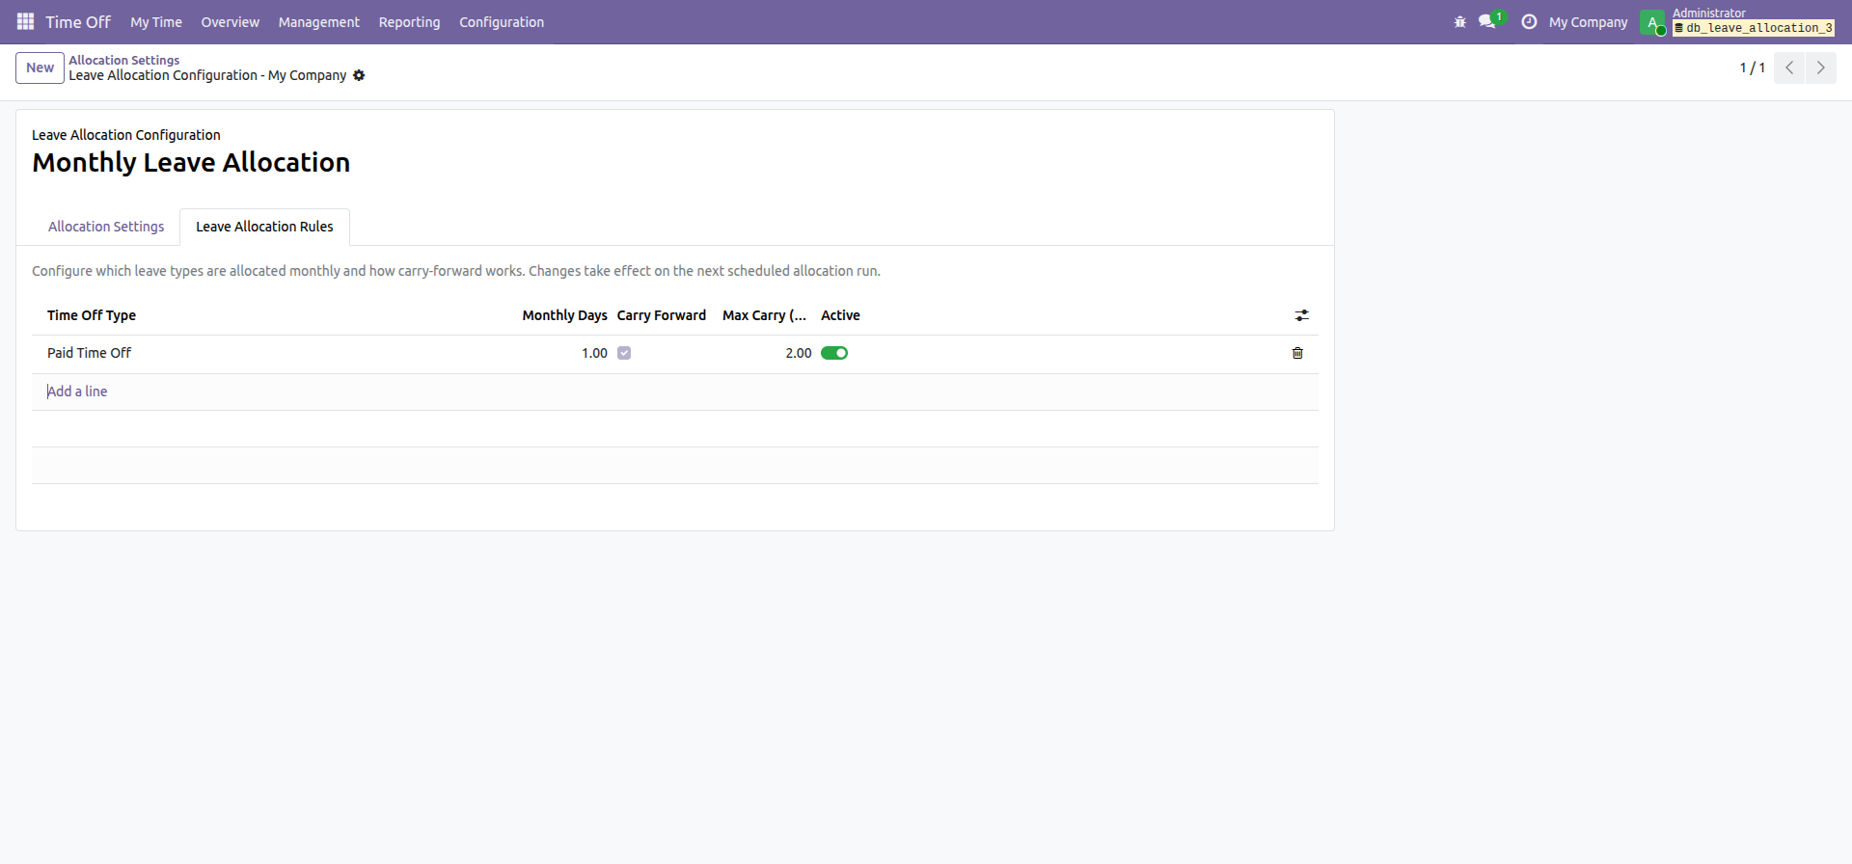Click the Active column header
The width and height of the screenshot is (1852, 864).
(x=840, y=315)
